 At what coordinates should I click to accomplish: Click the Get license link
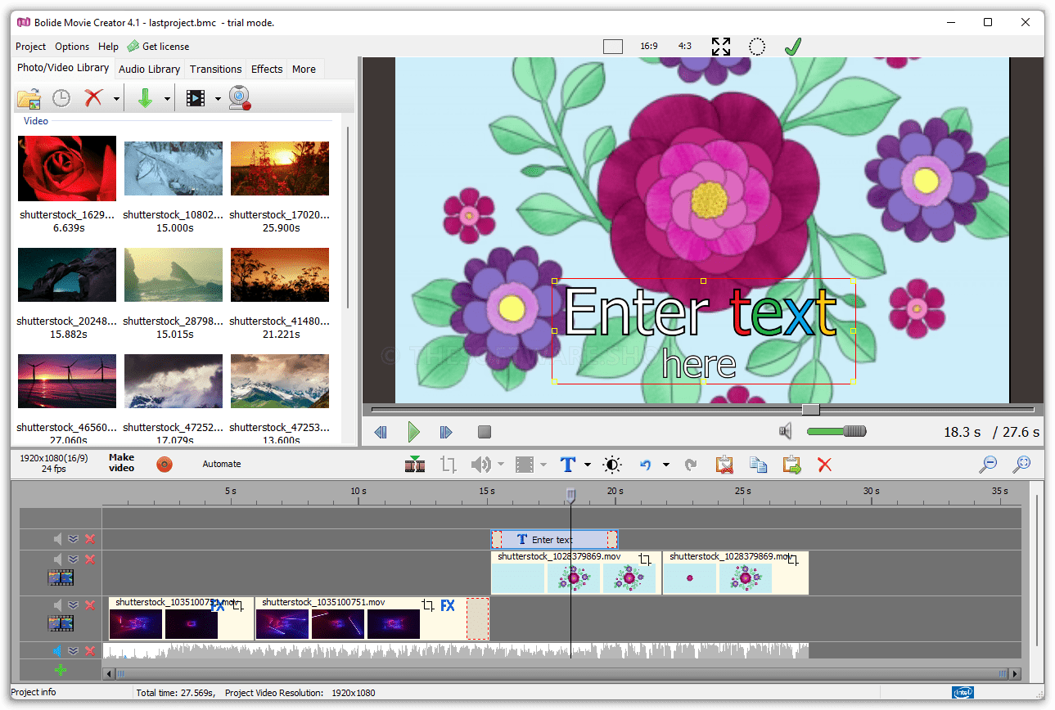pyautogui.click(x=158, y=47)
